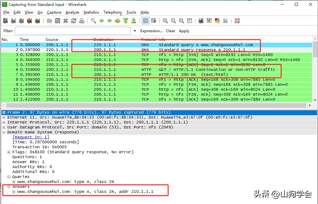This screenshot has width=318, height=204.
Task: Toggle auto scroll during live capture
Action: click(153, 21)
